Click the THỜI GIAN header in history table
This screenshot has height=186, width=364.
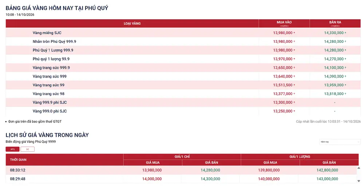[x=18, y=160]
